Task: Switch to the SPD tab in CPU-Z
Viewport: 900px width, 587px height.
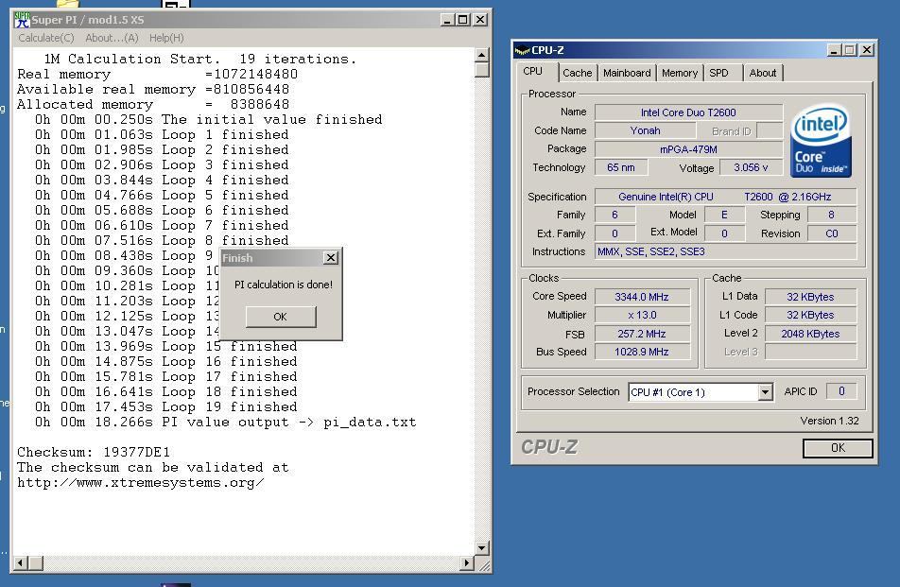Action: click(x=718, y=73)
